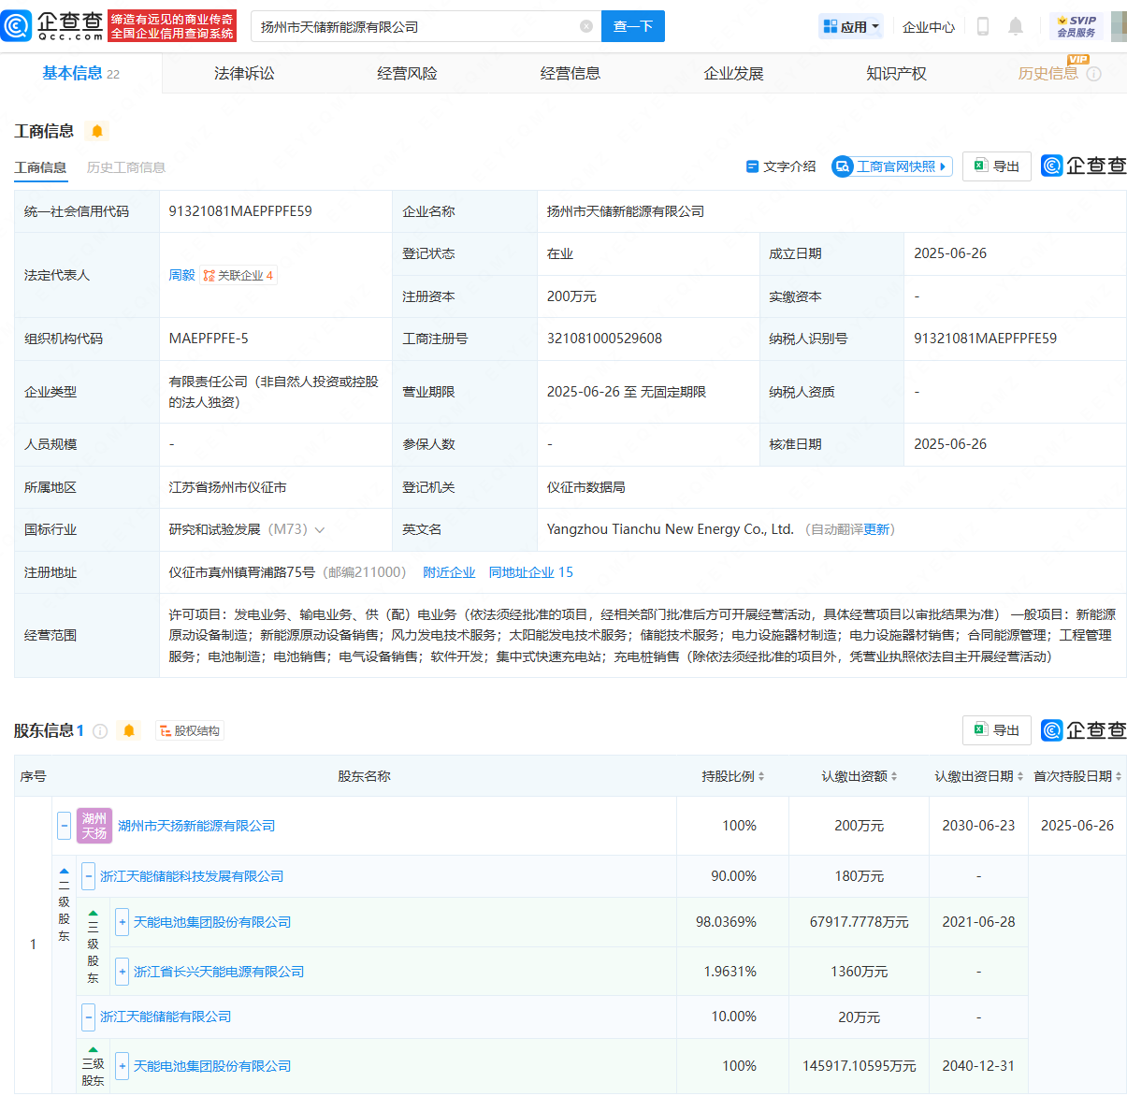
Task: Click the bell icon beside 股东信息 heading
Action: [129, 730]
